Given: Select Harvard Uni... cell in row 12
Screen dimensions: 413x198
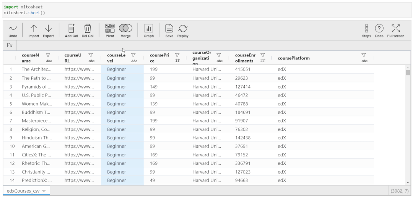Looking at the screenshot, I should coord(208,163).
